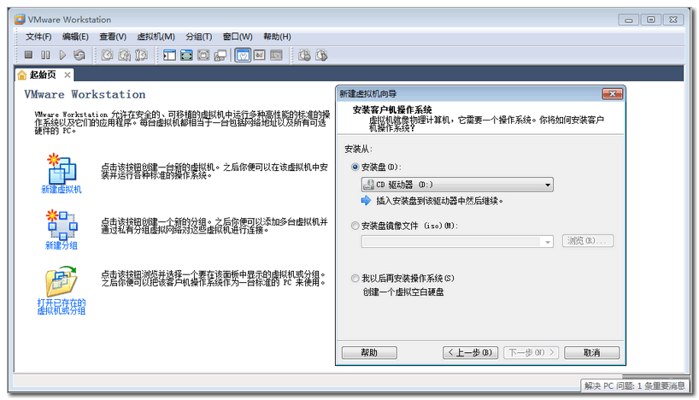Select the 安装盘 (D) radio button
Image resolution: width=699 pixels, height=400 pixels.
355,167
